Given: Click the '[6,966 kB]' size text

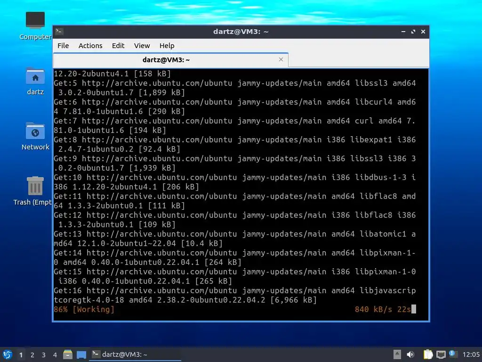Looking at the screenshot, I should (293, 300).
